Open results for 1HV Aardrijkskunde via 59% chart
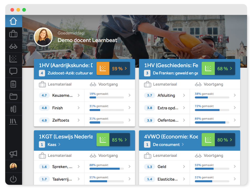This screenshot has width=252, height=189. click(x=113, y=68)
